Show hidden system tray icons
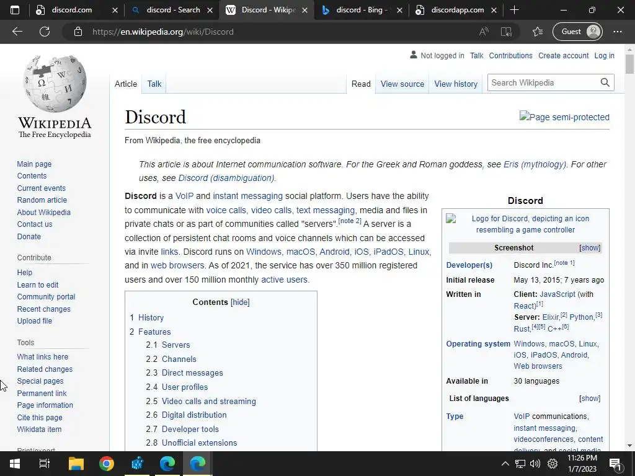Screen dimensions: 635x476 505,464
